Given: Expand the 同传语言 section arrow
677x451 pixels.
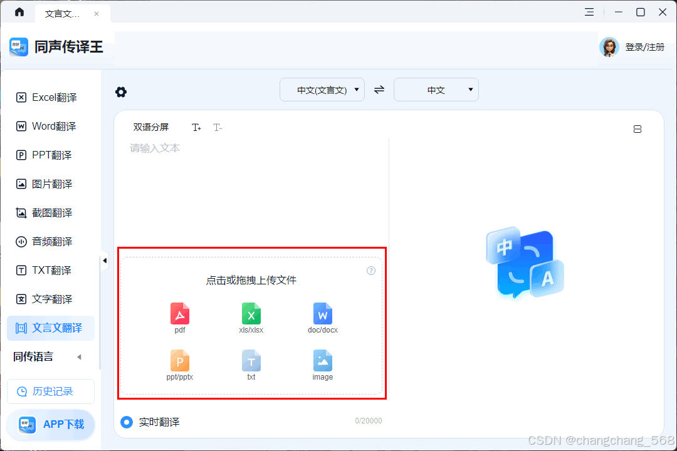Looking at the screenshot, I should click(79, 357).
